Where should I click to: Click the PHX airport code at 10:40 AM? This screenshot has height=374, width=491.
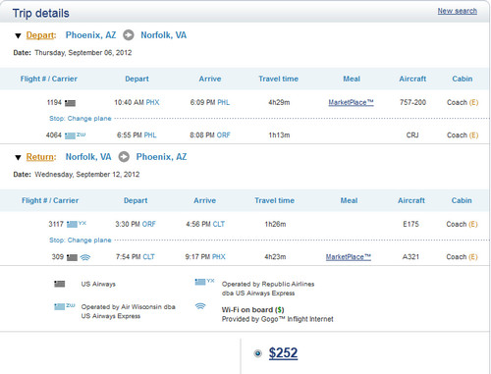152,102
